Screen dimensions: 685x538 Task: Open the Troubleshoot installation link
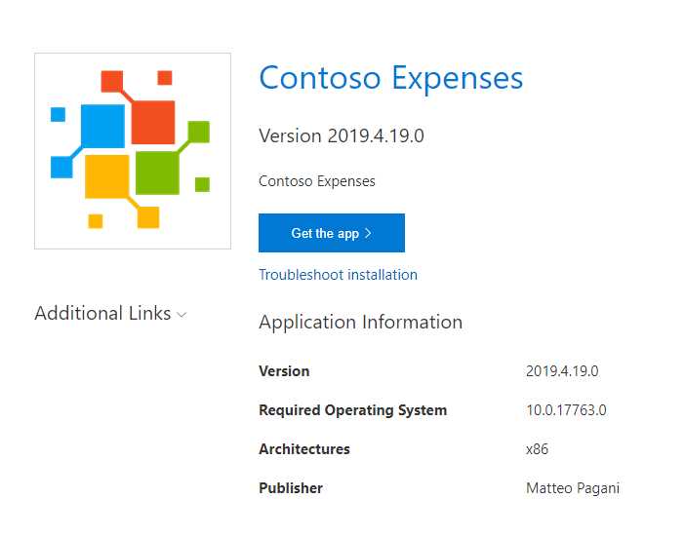pyautogui.click(x=339, y=275)
